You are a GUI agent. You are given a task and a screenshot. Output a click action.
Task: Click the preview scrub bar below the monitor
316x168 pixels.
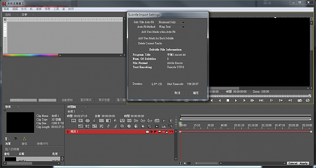click(x=260, y=96)
